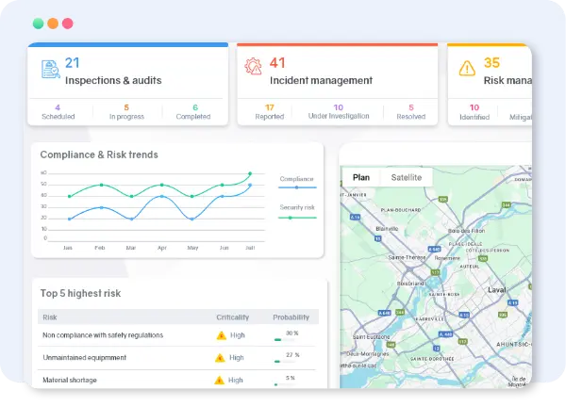Click the orange window dot at top-left
566x406 pixels.
53,24
